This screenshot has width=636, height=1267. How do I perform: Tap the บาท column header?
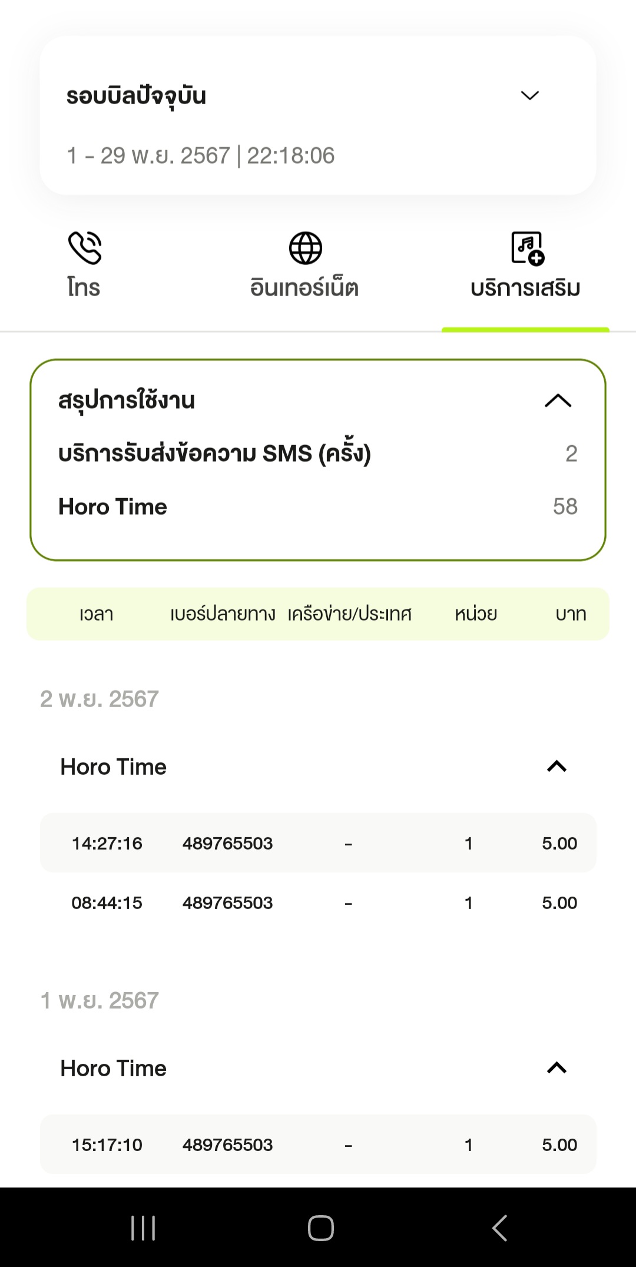coord(571,614)
